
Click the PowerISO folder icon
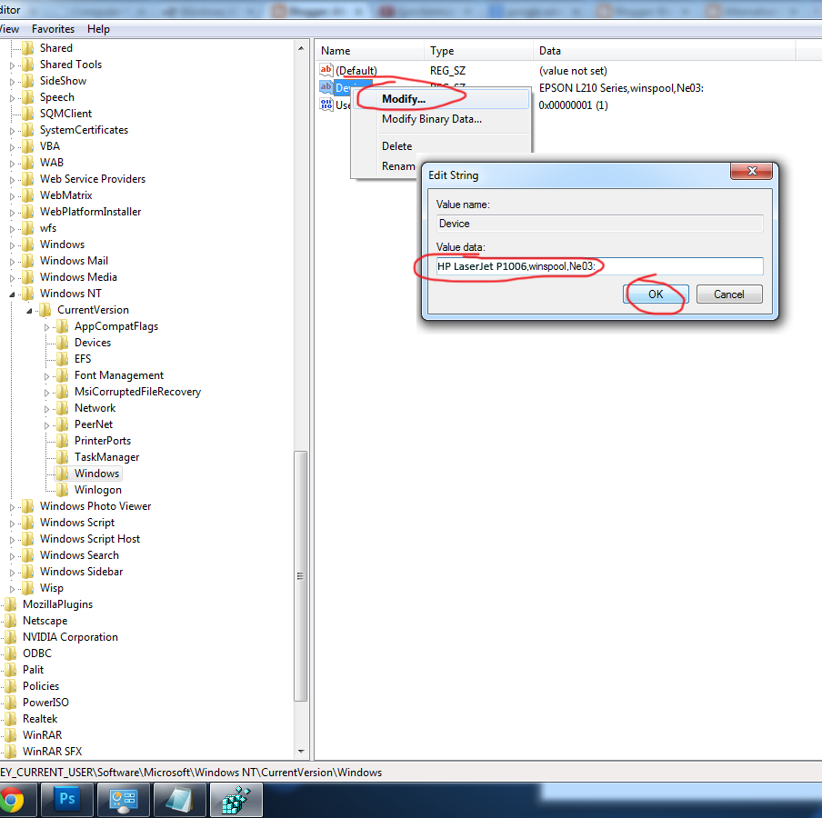[11, 703]
